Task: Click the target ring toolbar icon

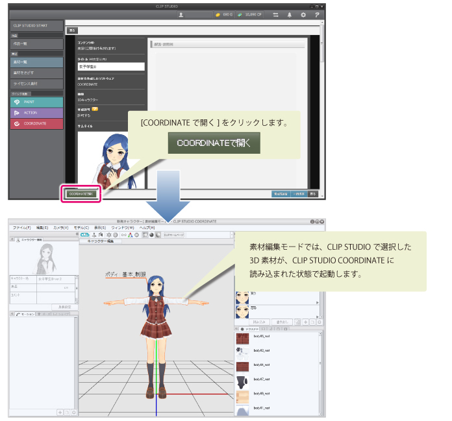Action: tap(116, 235)
